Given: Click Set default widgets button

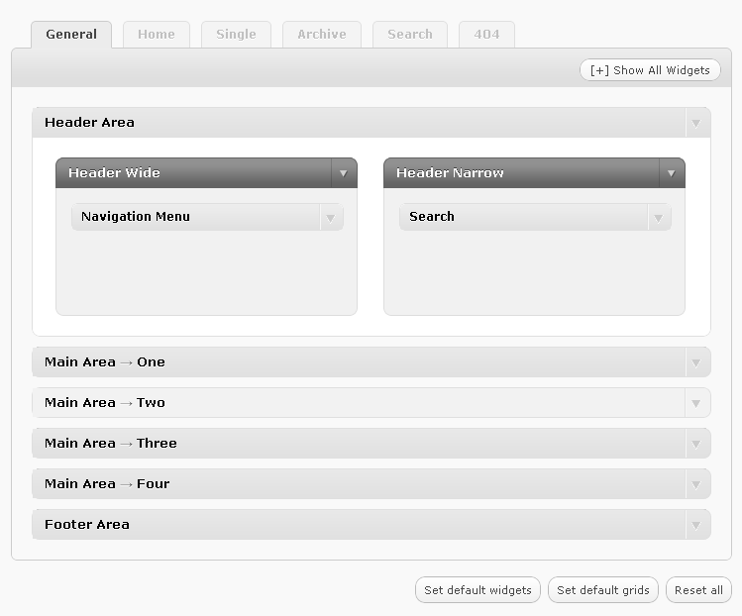Looking at the screenshot, I should point(477,590).
